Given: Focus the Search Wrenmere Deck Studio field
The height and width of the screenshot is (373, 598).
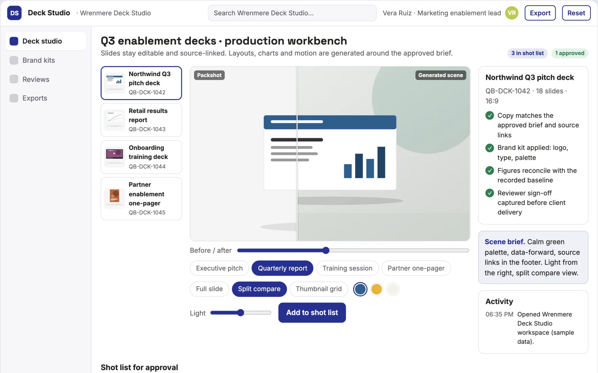Looking at the screenshot, I should pos(292,13).
